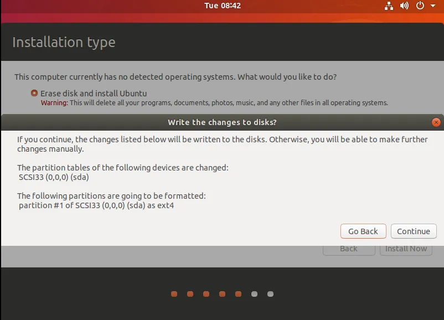Close the Write the changes to disks dialog
Screen dimensions: 444x320
(436, 122)
